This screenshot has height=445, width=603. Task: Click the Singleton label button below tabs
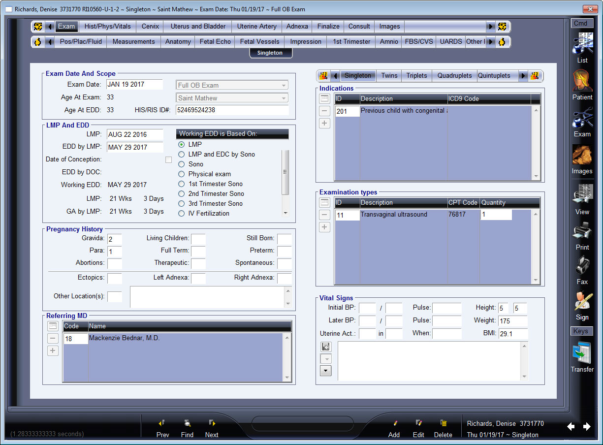(x=270, y=53)
